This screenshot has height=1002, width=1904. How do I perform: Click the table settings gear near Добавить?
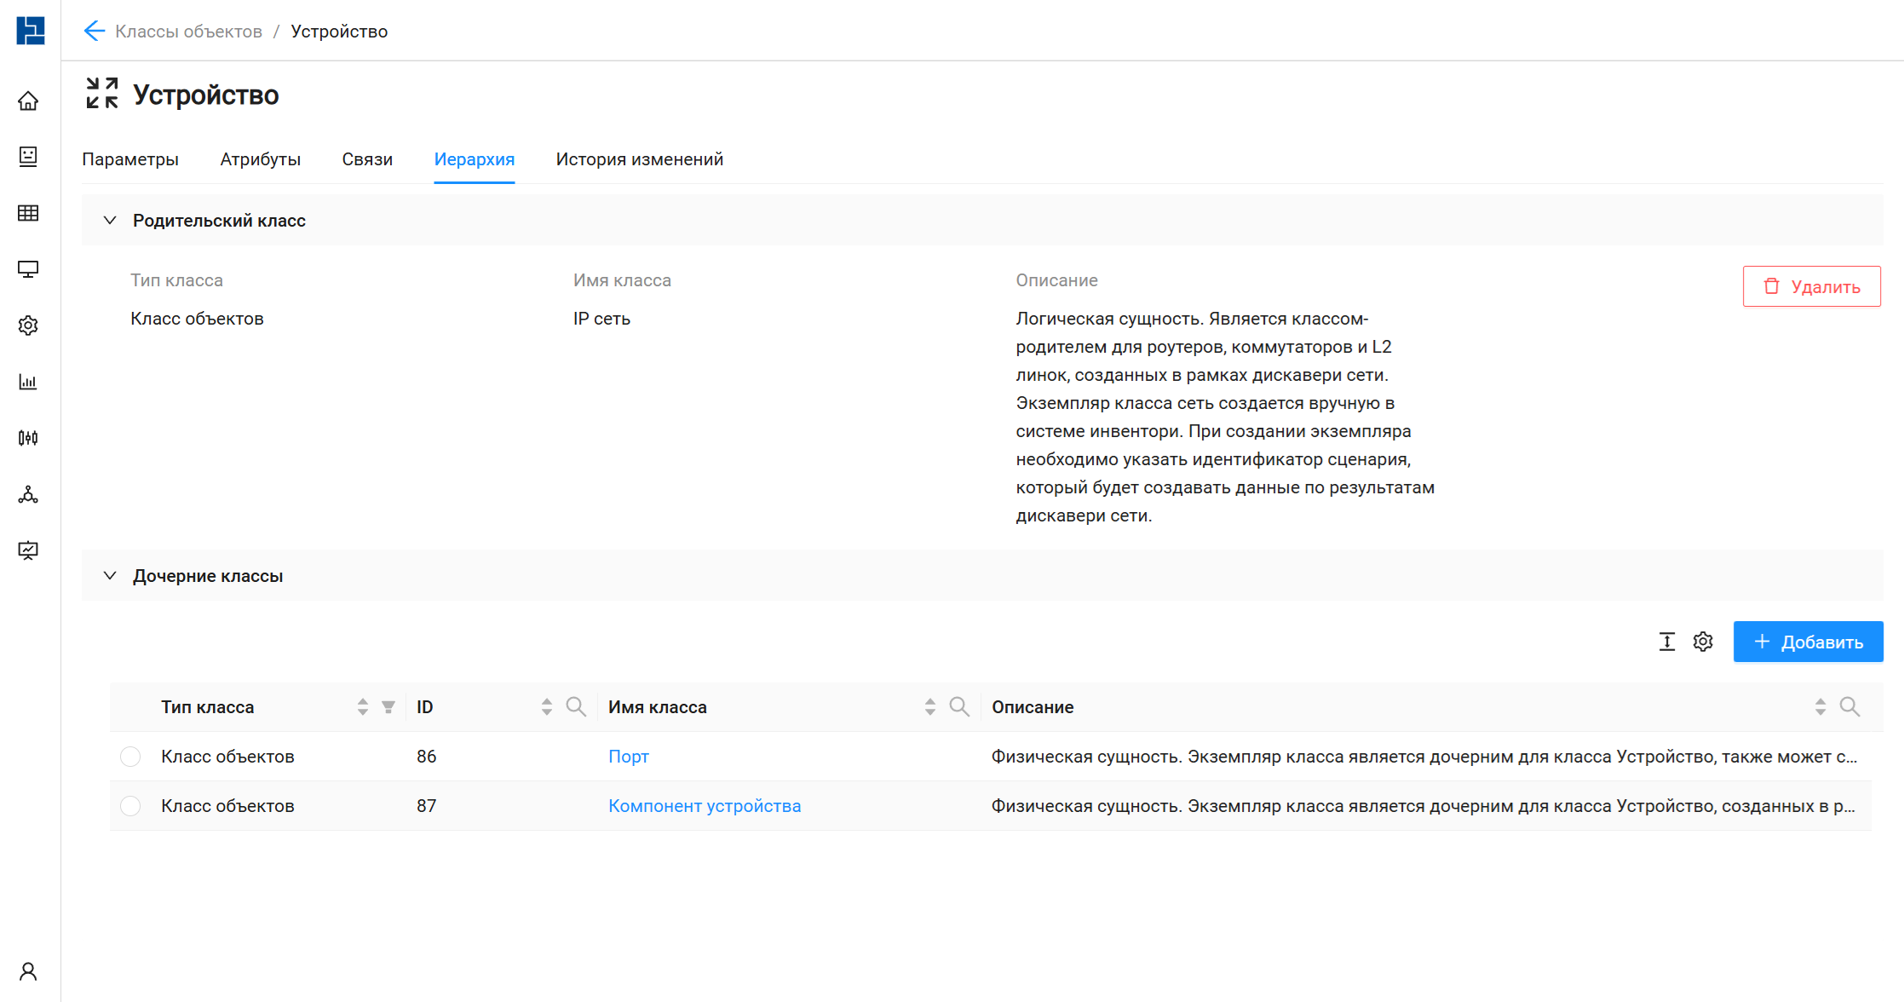[x=1703, y=642]
